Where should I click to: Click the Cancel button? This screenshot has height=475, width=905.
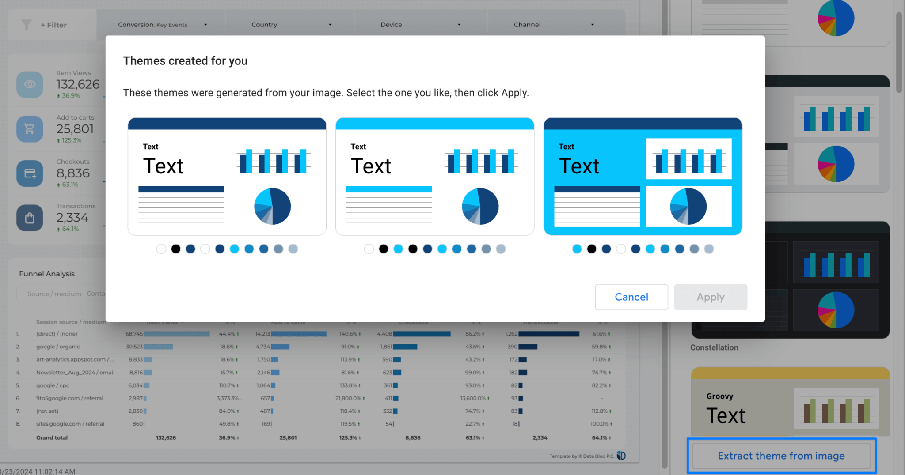631,297
